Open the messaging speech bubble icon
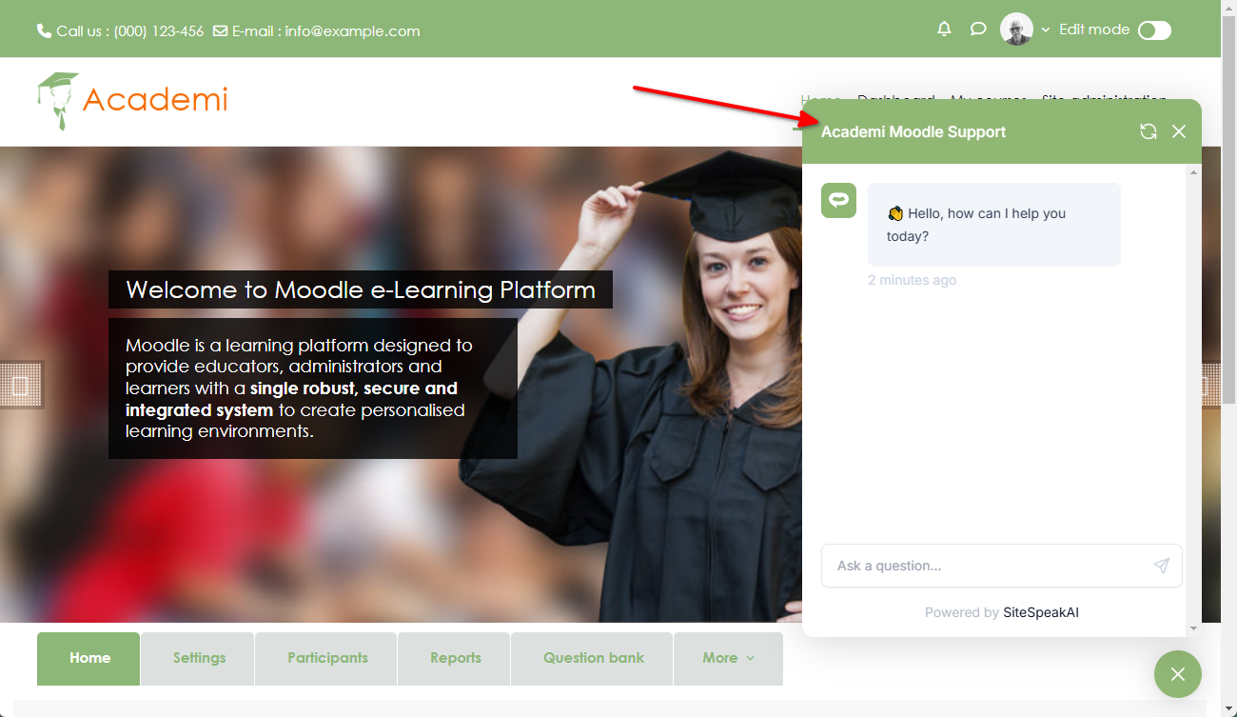 pyautogui.click(x=978, y=29)
